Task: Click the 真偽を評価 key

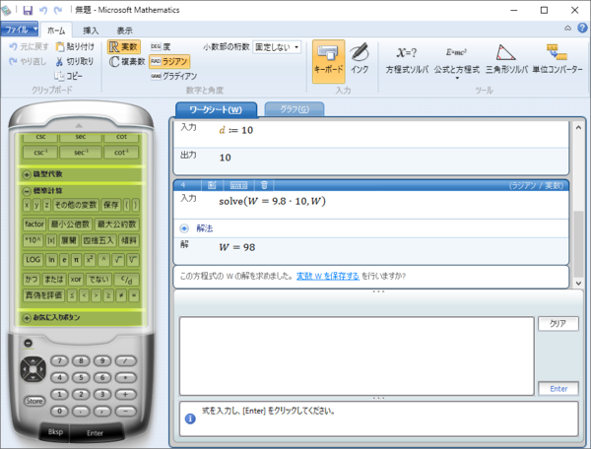Action: (x=43, y=295)
